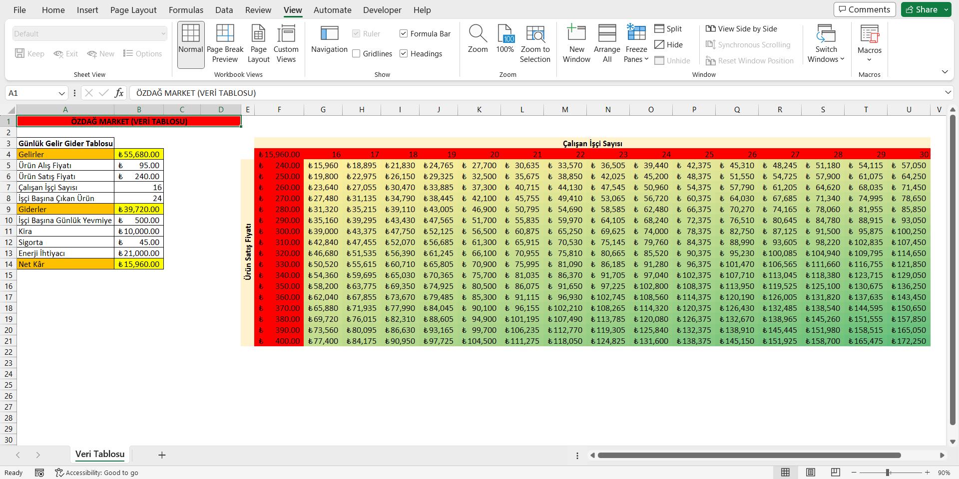959x479 pixels.
Task: Adjust the zoom slider in status bar
Action: point(888,473)
